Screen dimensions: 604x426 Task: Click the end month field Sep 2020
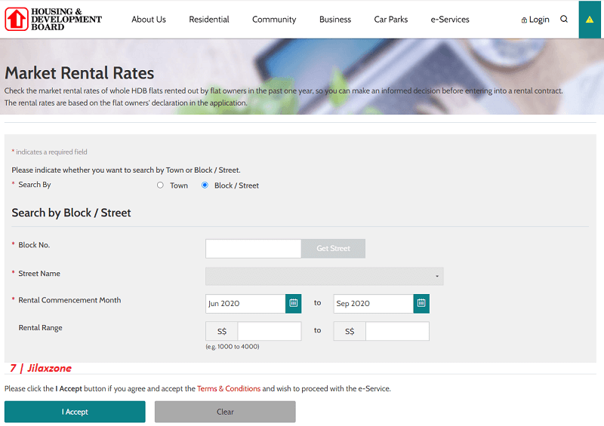373,303
